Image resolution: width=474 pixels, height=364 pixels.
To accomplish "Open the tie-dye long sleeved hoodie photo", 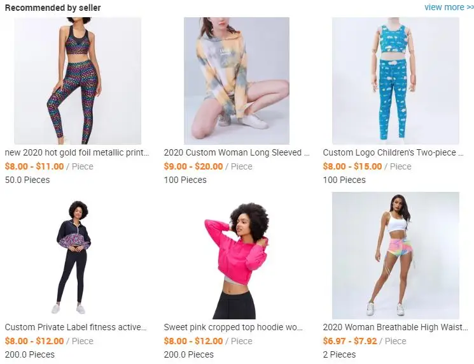I will pyautogui.click(x=237, y=81).
